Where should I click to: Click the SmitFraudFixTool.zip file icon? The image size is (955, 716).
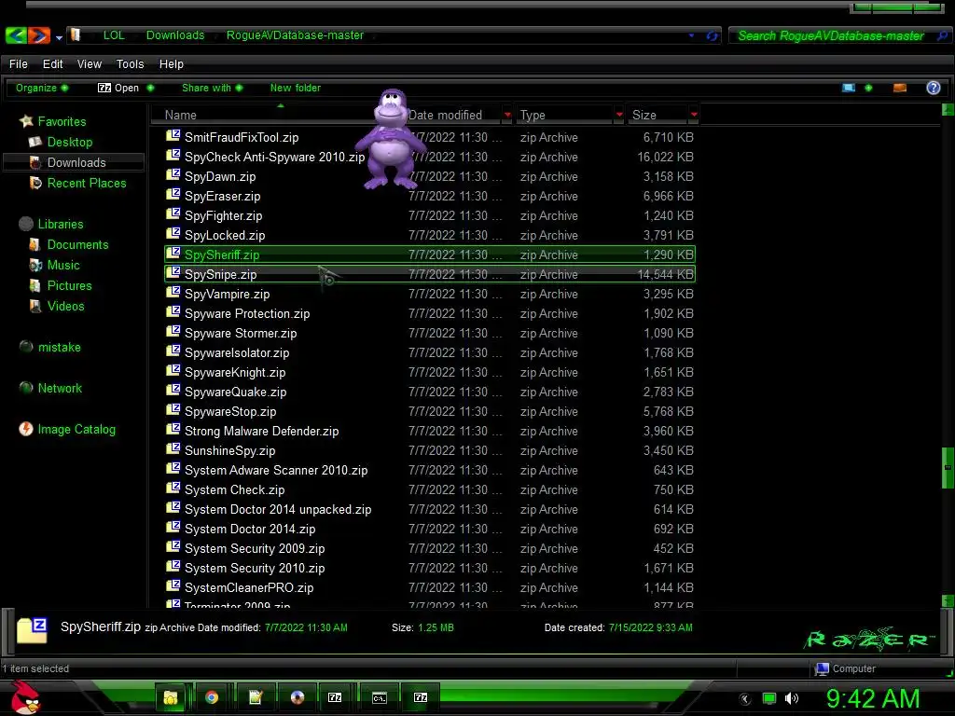pos(173,136)
